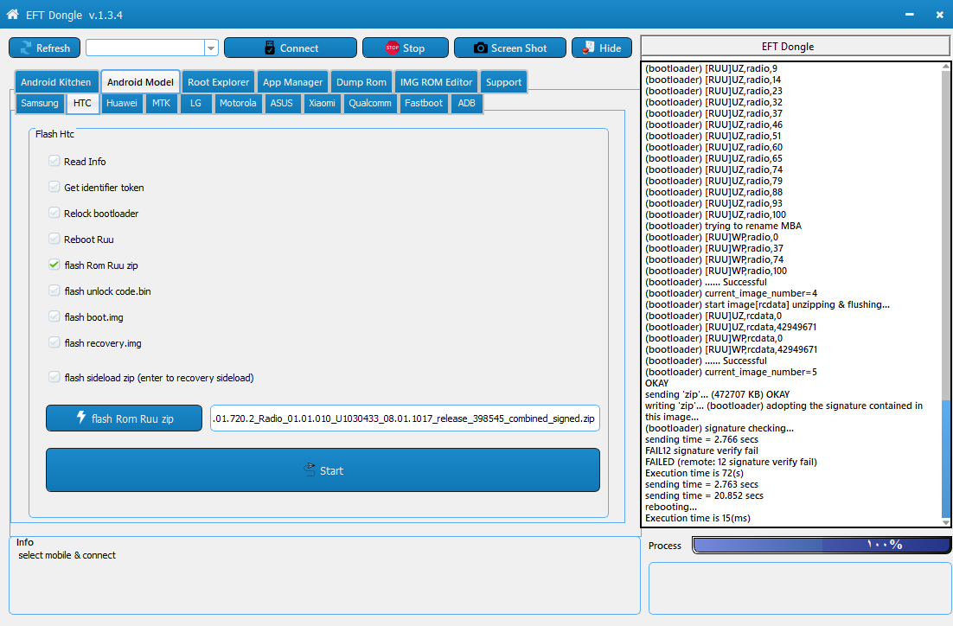This screenshot has height=626, width=953.
Task: Click the empty box below Process bar
Action: coord(799,588)
